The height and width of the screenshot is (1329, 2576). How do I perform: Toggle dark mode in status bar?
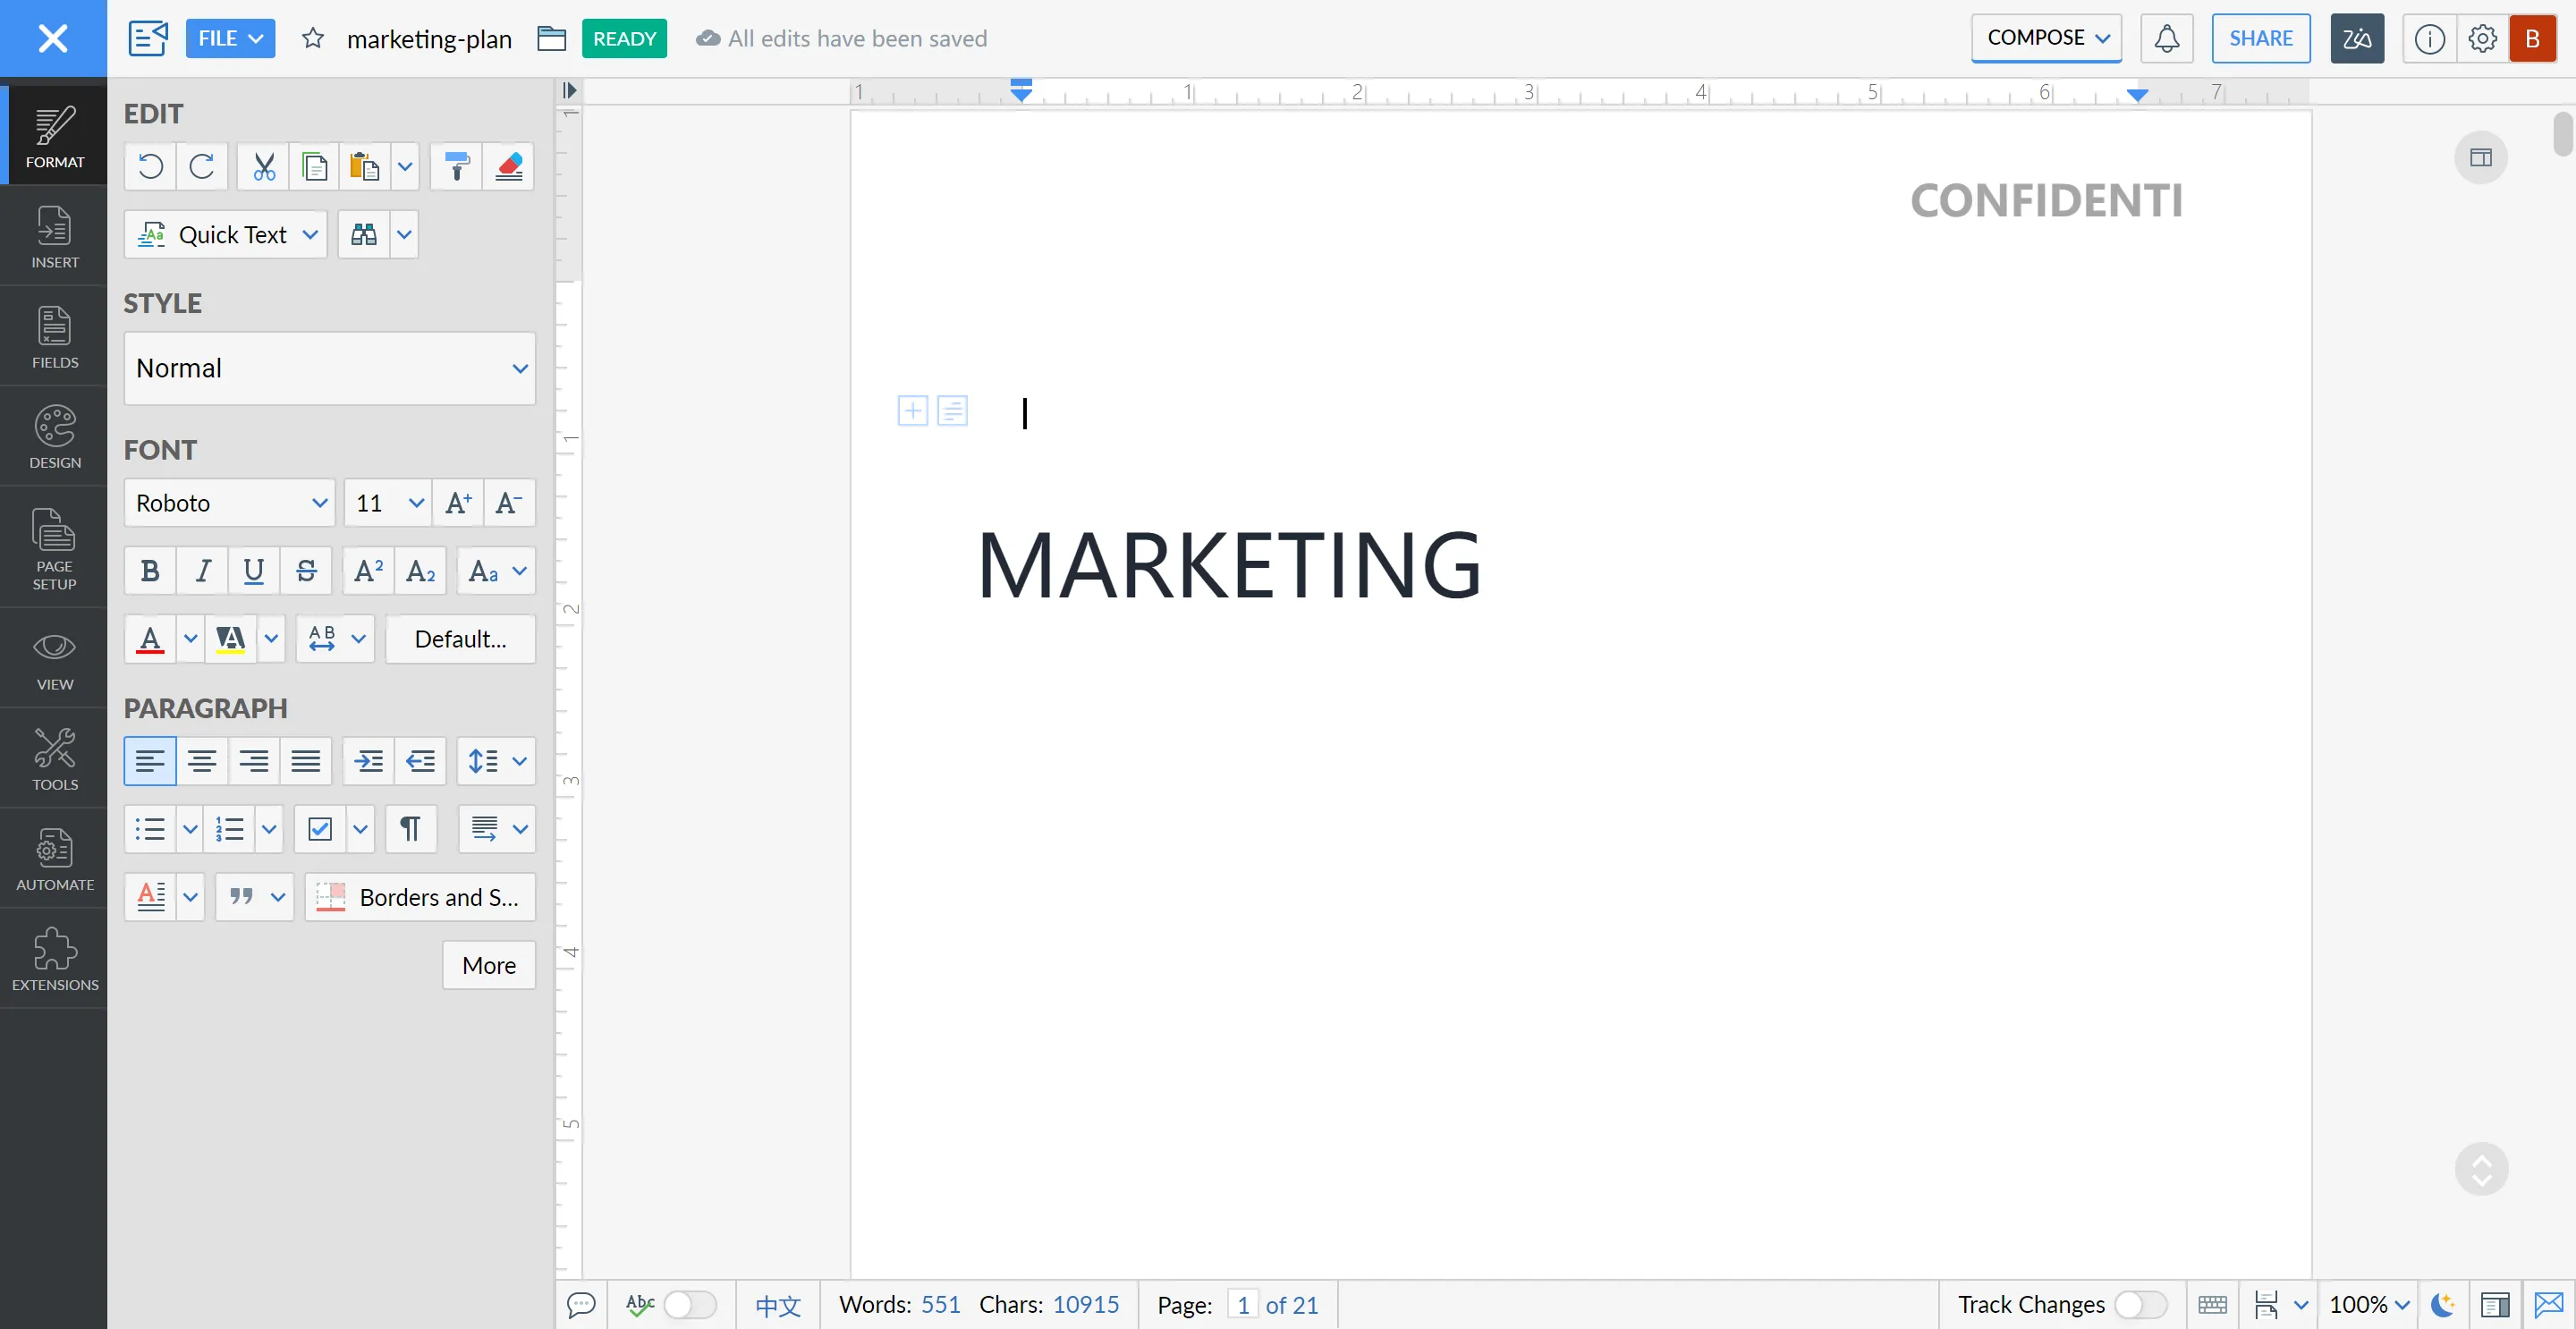click(x=2442, y=1304)
